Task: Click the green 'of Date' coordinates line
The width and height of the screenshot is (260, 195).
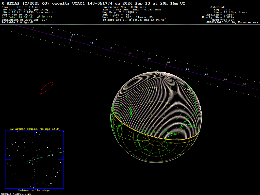Action: coord(27,17)
